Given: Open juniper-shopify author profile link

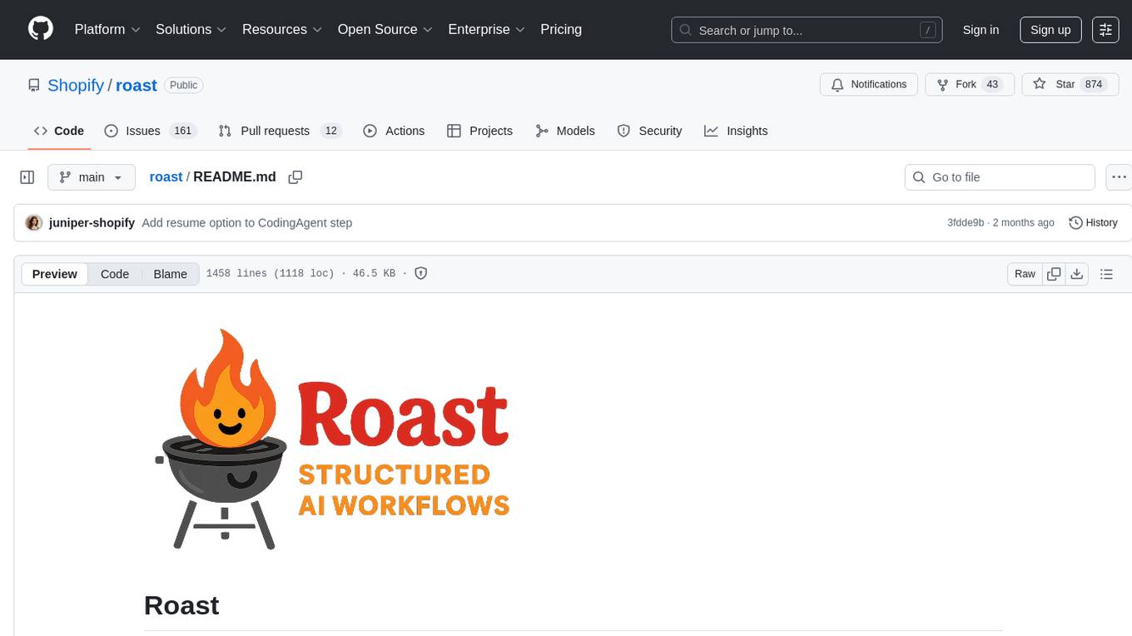Looking at the screenshot, I should [x=92, y=223].
